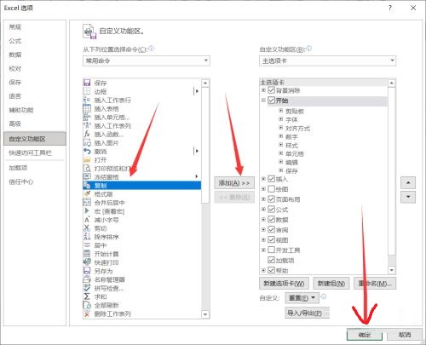Image resolution: width=426 pixels, height=345 pixels.
Task: Pick the 求和 sigma icon
Action: (x=87, y=296)
